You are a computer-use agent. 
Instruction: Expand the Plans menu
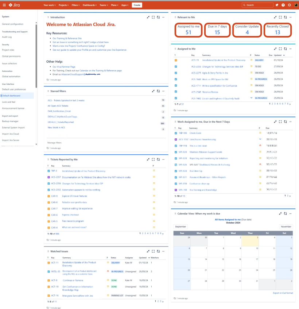114,5
